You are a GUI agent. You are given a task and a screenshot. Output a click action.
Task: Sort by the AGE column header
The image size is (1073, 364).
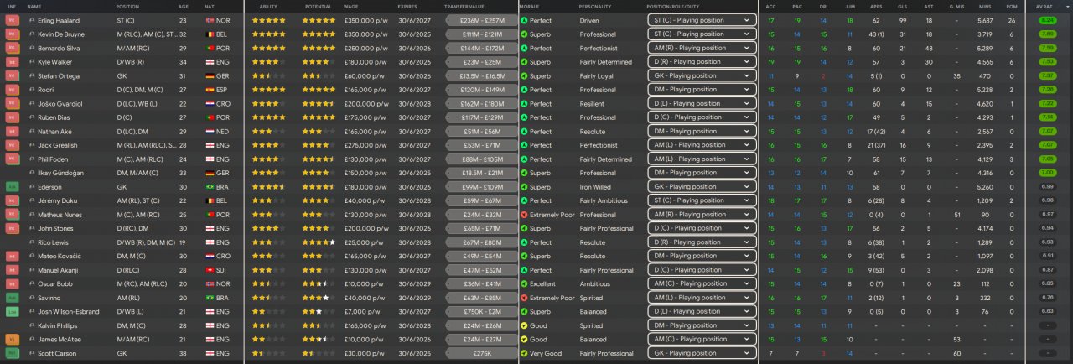184,6
